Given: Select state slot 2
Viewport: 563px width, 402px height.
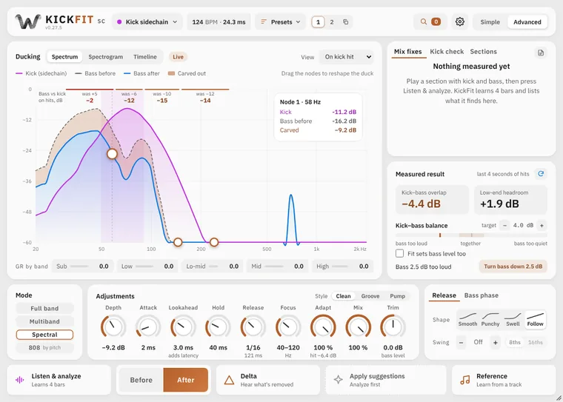Looking at the screenshot, I should click(x=332, y=22).
